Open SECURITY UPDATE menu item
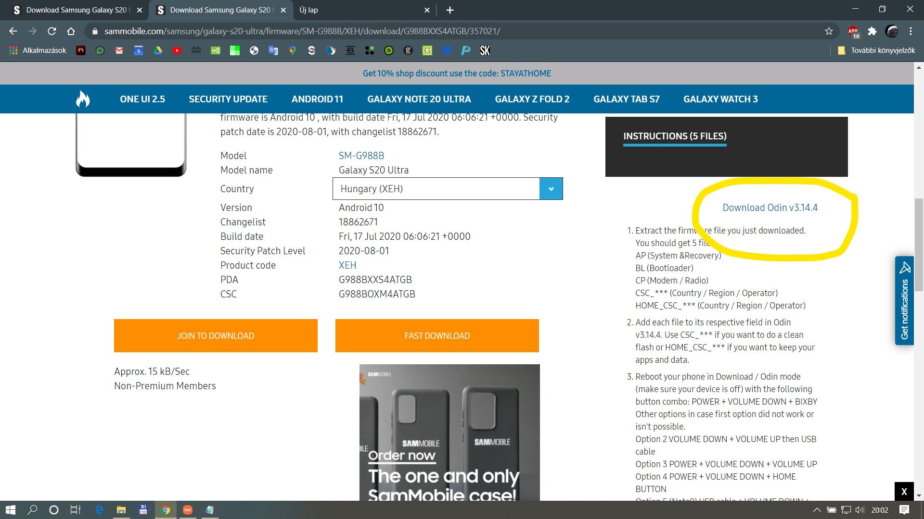This screenshot has width=924, height=519. click(228, 99)
